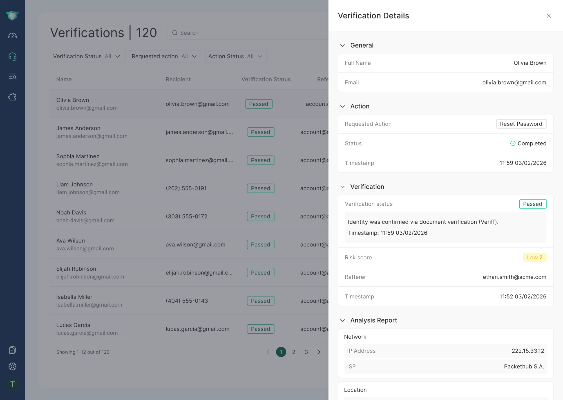Click email olivia.brown@gmail.com in details panel
The image size is (563, 400).
coord(514,82)
